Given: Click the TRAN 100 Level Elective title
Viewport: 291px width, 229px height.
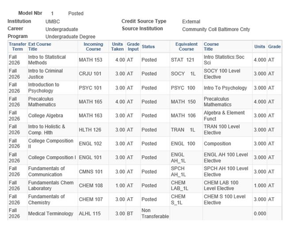Looking at the screenshot, I should tap(222, 130).
